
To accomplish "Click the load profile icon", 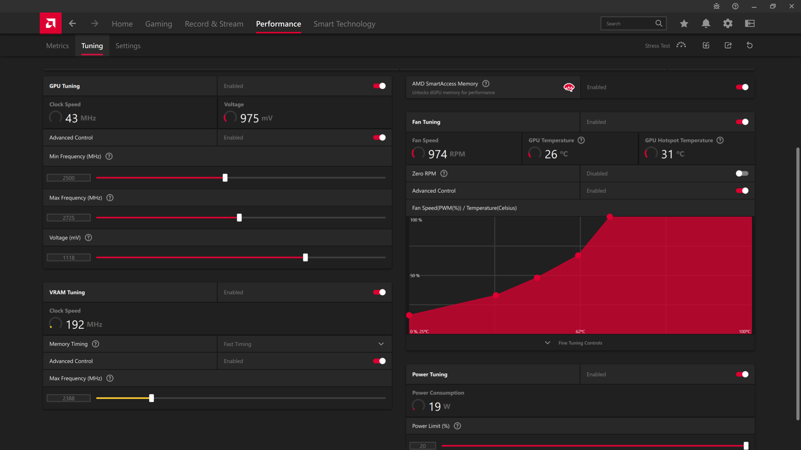I will point(706,45).
